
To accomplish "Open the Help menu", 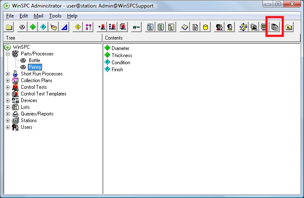I will [72, 16].
